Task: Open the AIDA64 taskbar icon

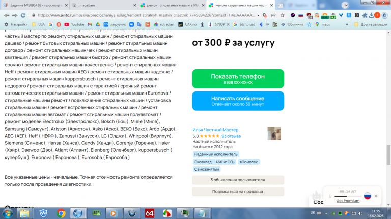Action: (149, 213)
